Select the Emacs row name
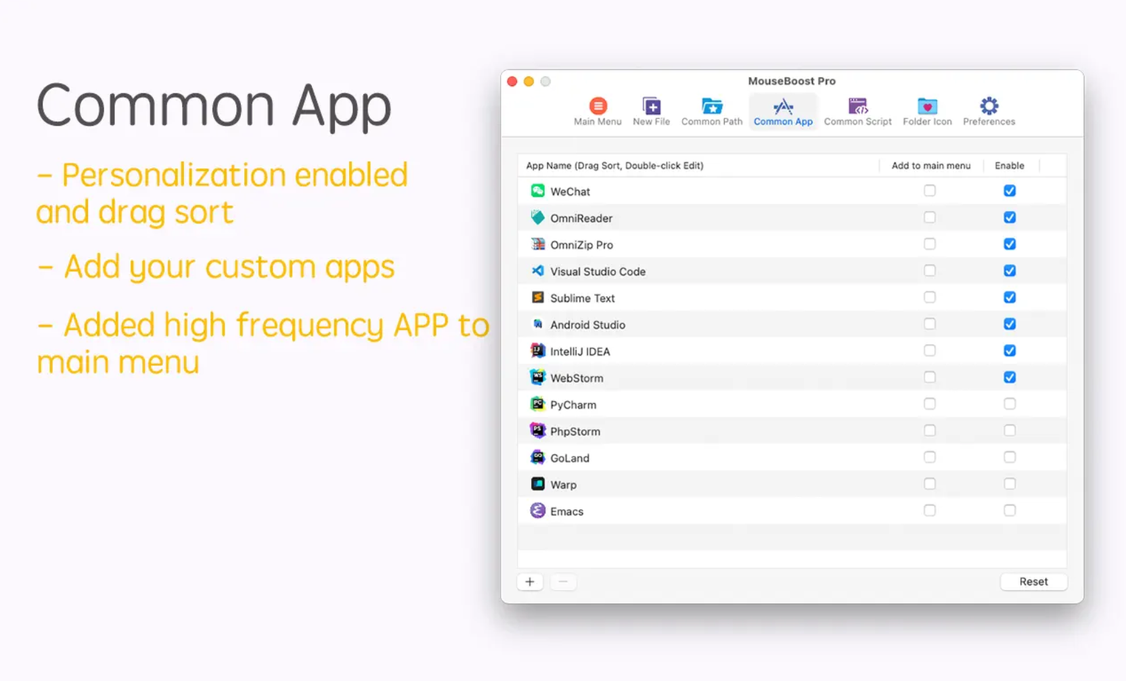This screenshot has height=681, width=1126. click(566, 511)
